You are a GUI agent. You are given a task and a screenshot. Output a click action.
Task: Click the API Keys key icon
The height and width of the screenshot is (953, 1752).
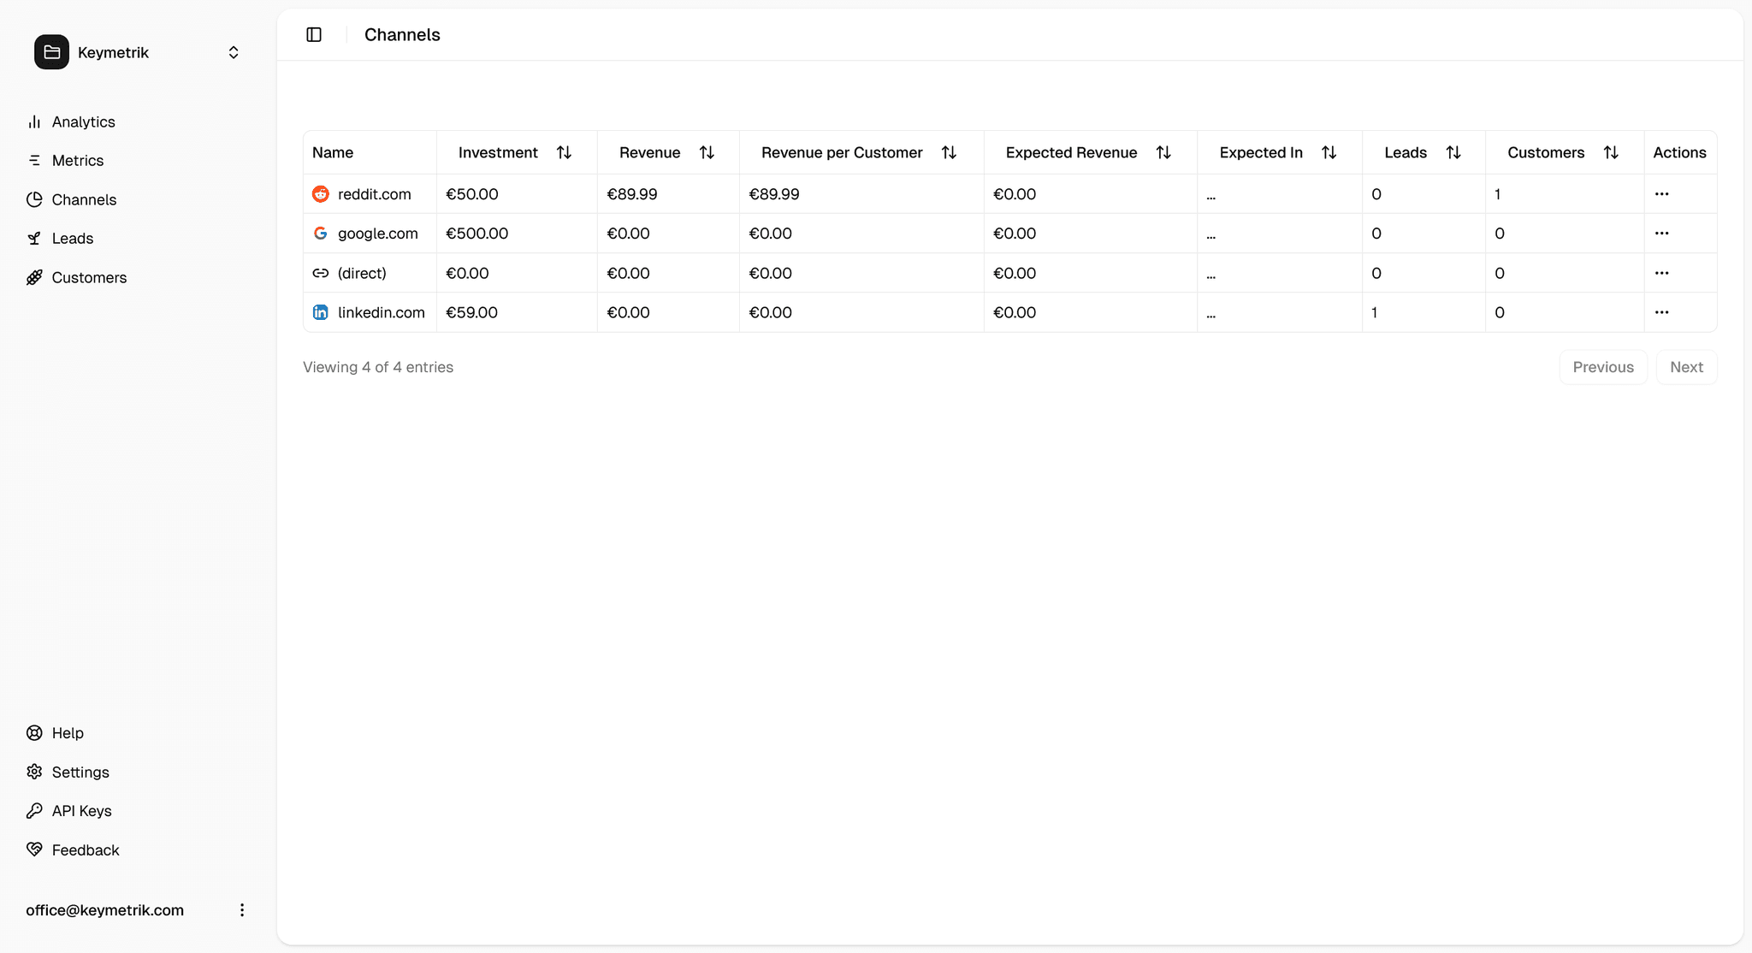coord(34,810)
